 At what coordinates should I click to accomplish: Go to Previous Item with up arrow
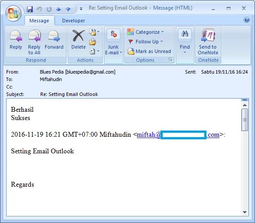pos(59,9)
